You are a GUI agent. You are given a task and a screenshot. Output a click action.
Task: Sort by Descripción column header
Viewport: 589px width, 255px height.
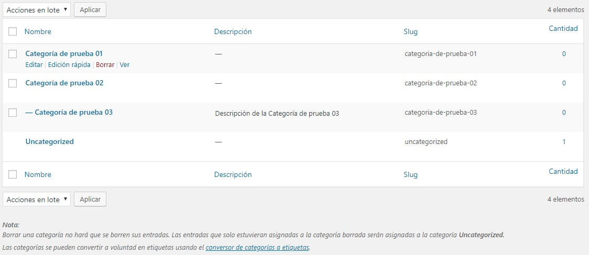[233, 31]
